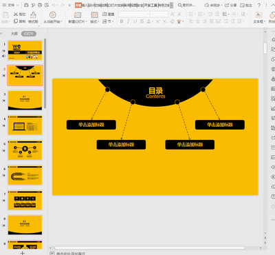Switch to the 开始 ribbon tab
The height and width of the screenshot is (255, 275).
tap(78, 5)
